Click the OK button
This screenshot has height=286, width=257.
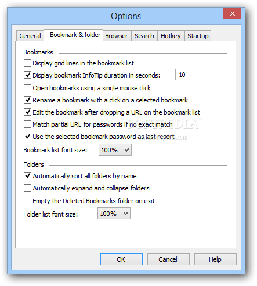tap(121, 259)
